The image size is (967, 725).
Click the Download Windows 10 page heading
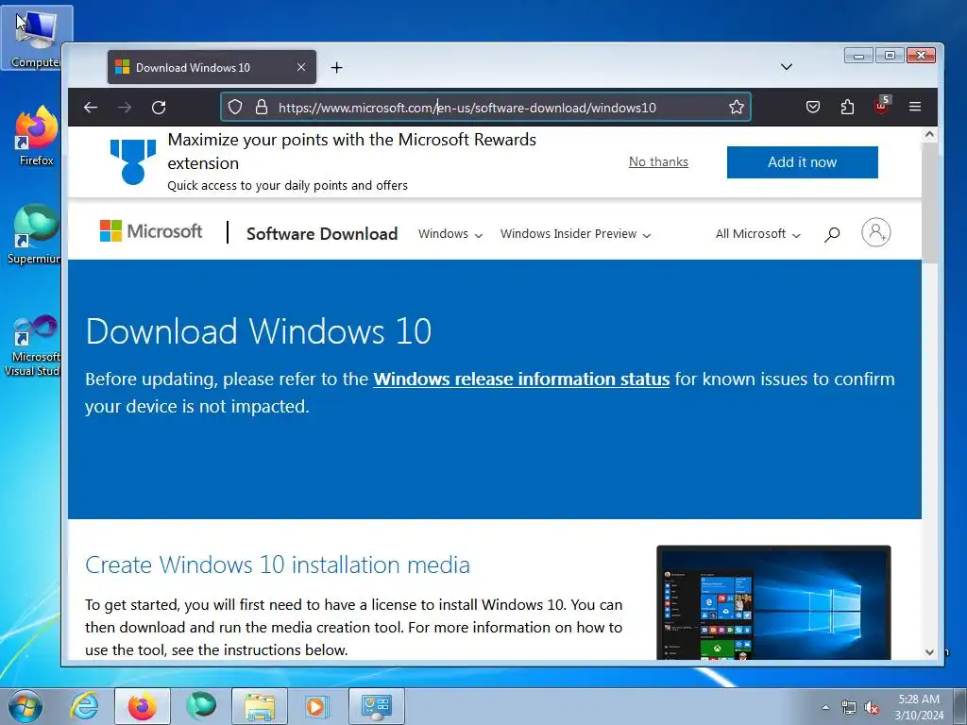(x=259, y=331)
